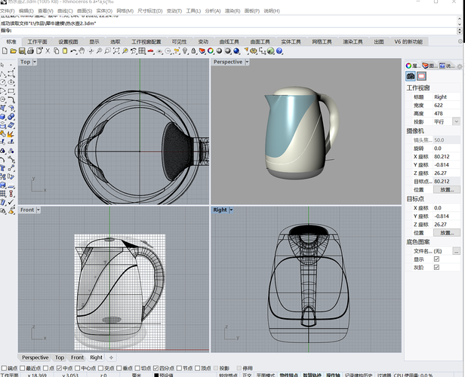This screenshot has height=377, width=465.
Task: Click the Print icon in toolbar
Action: 29,51
